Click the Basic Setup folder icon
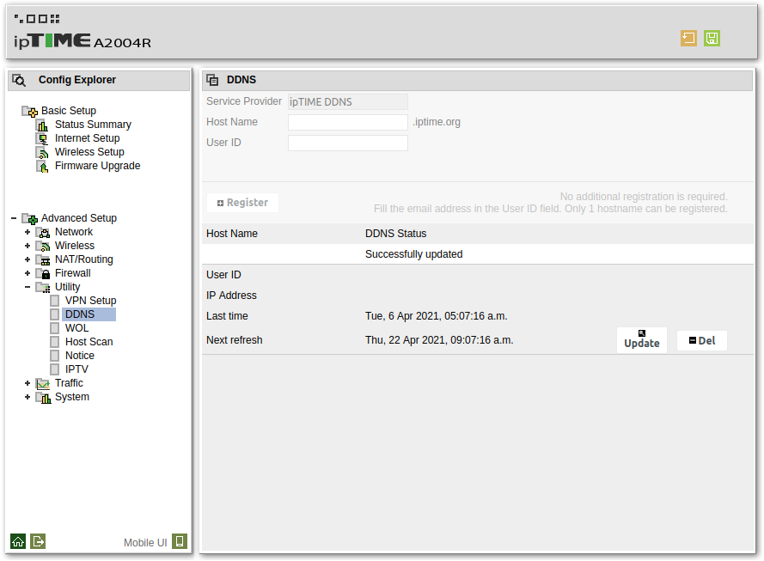The height and width of the screenshot is (561, 764). 30,112
